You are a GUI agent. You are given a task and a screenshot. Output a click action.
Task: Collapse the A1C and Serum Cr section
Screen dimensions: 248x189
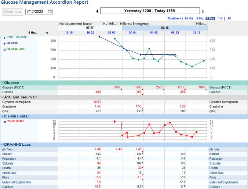[x=2, y=97]
